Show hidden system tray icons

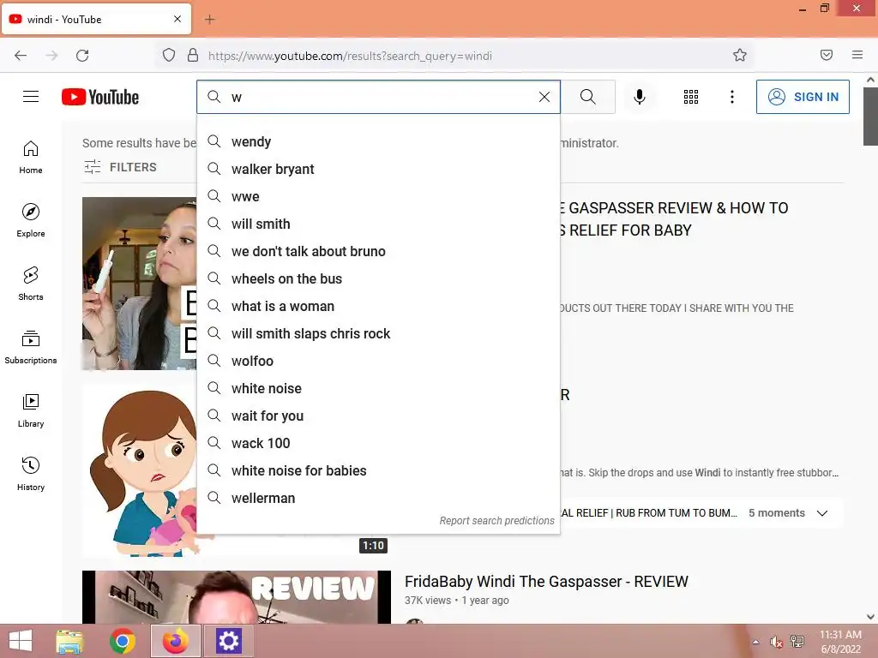[x=756, y=642]
